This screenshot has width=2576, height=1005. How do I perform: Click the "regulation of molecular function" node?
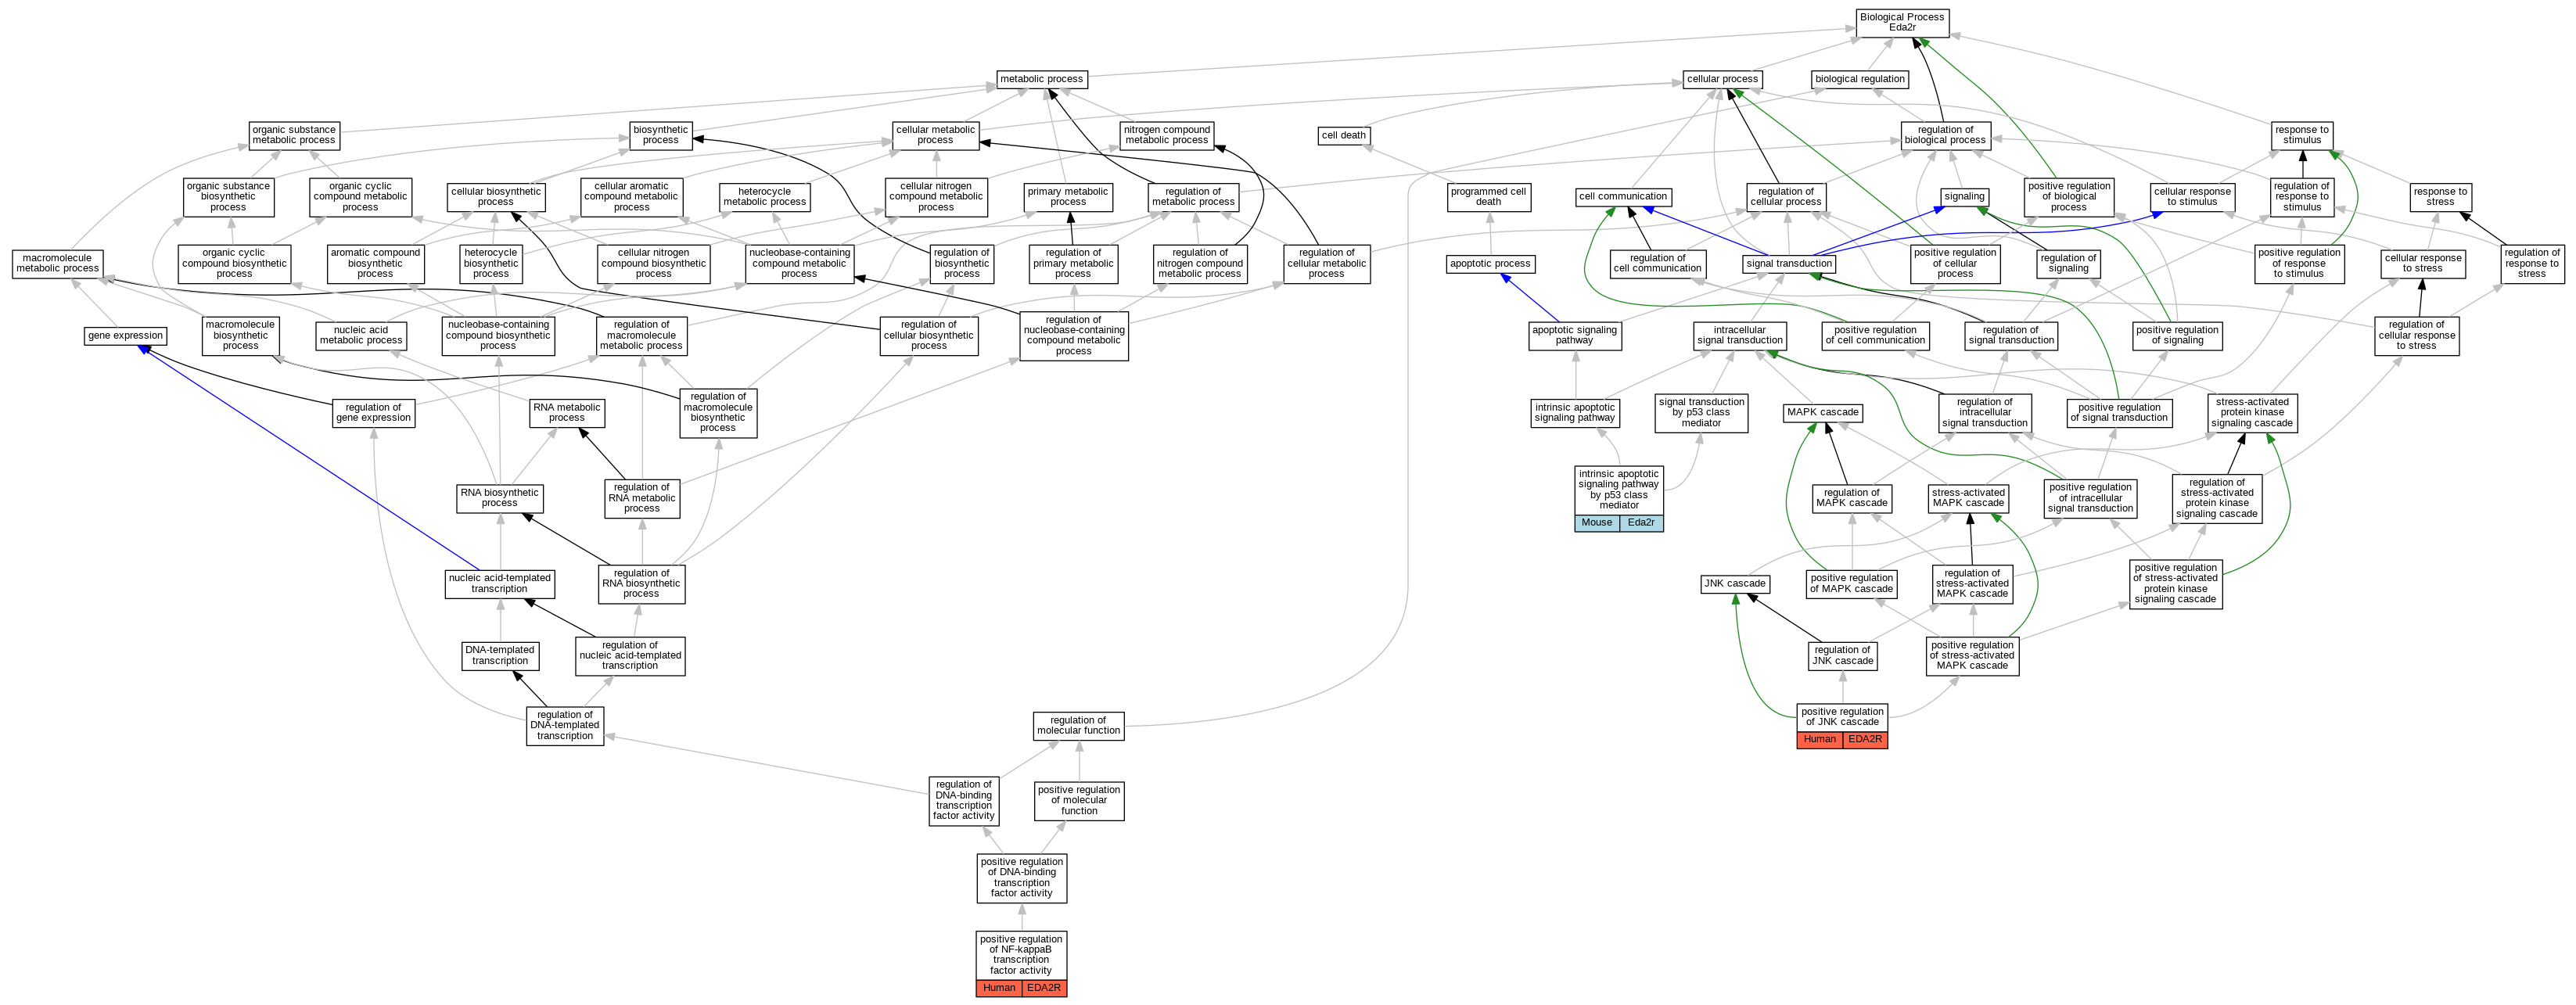pyautogui.click(x=1079, y=726)
